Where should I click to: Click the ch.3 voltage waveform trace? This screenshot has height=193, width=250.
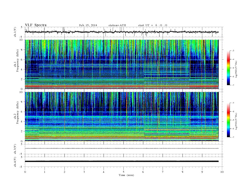pos(122,149)
